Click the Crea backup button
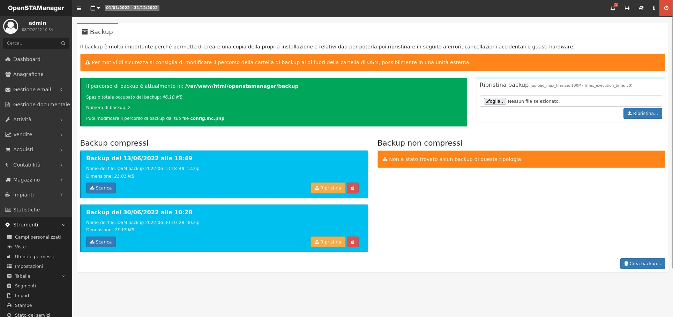 tap(642, 264)
